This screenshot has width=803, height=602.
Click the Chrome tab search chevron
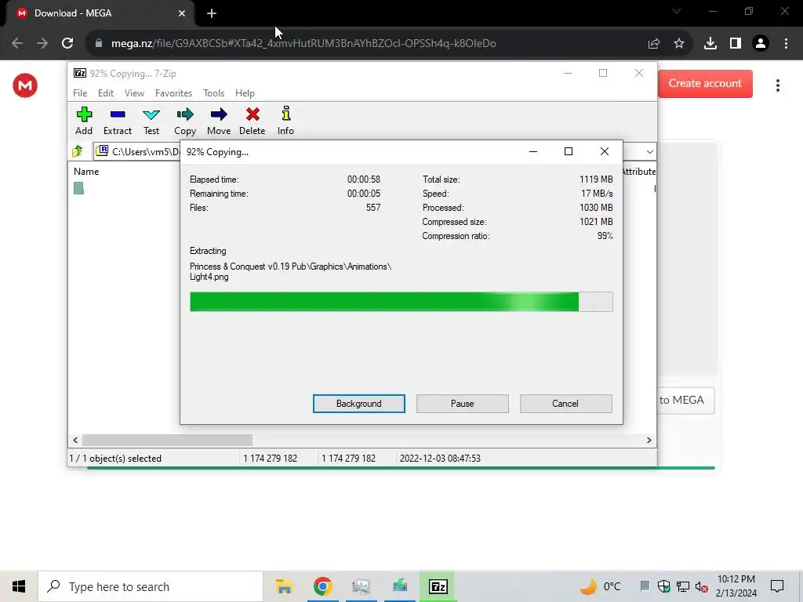click(x=677, y=11)
